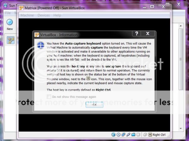Click the VM window resize grip corner

point(168,136)
